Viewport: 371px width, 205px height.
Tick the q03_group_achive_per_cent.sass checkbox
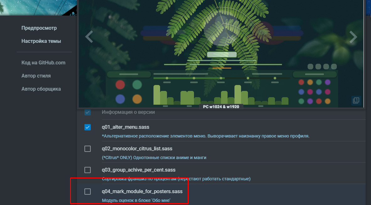click(88, 170)
